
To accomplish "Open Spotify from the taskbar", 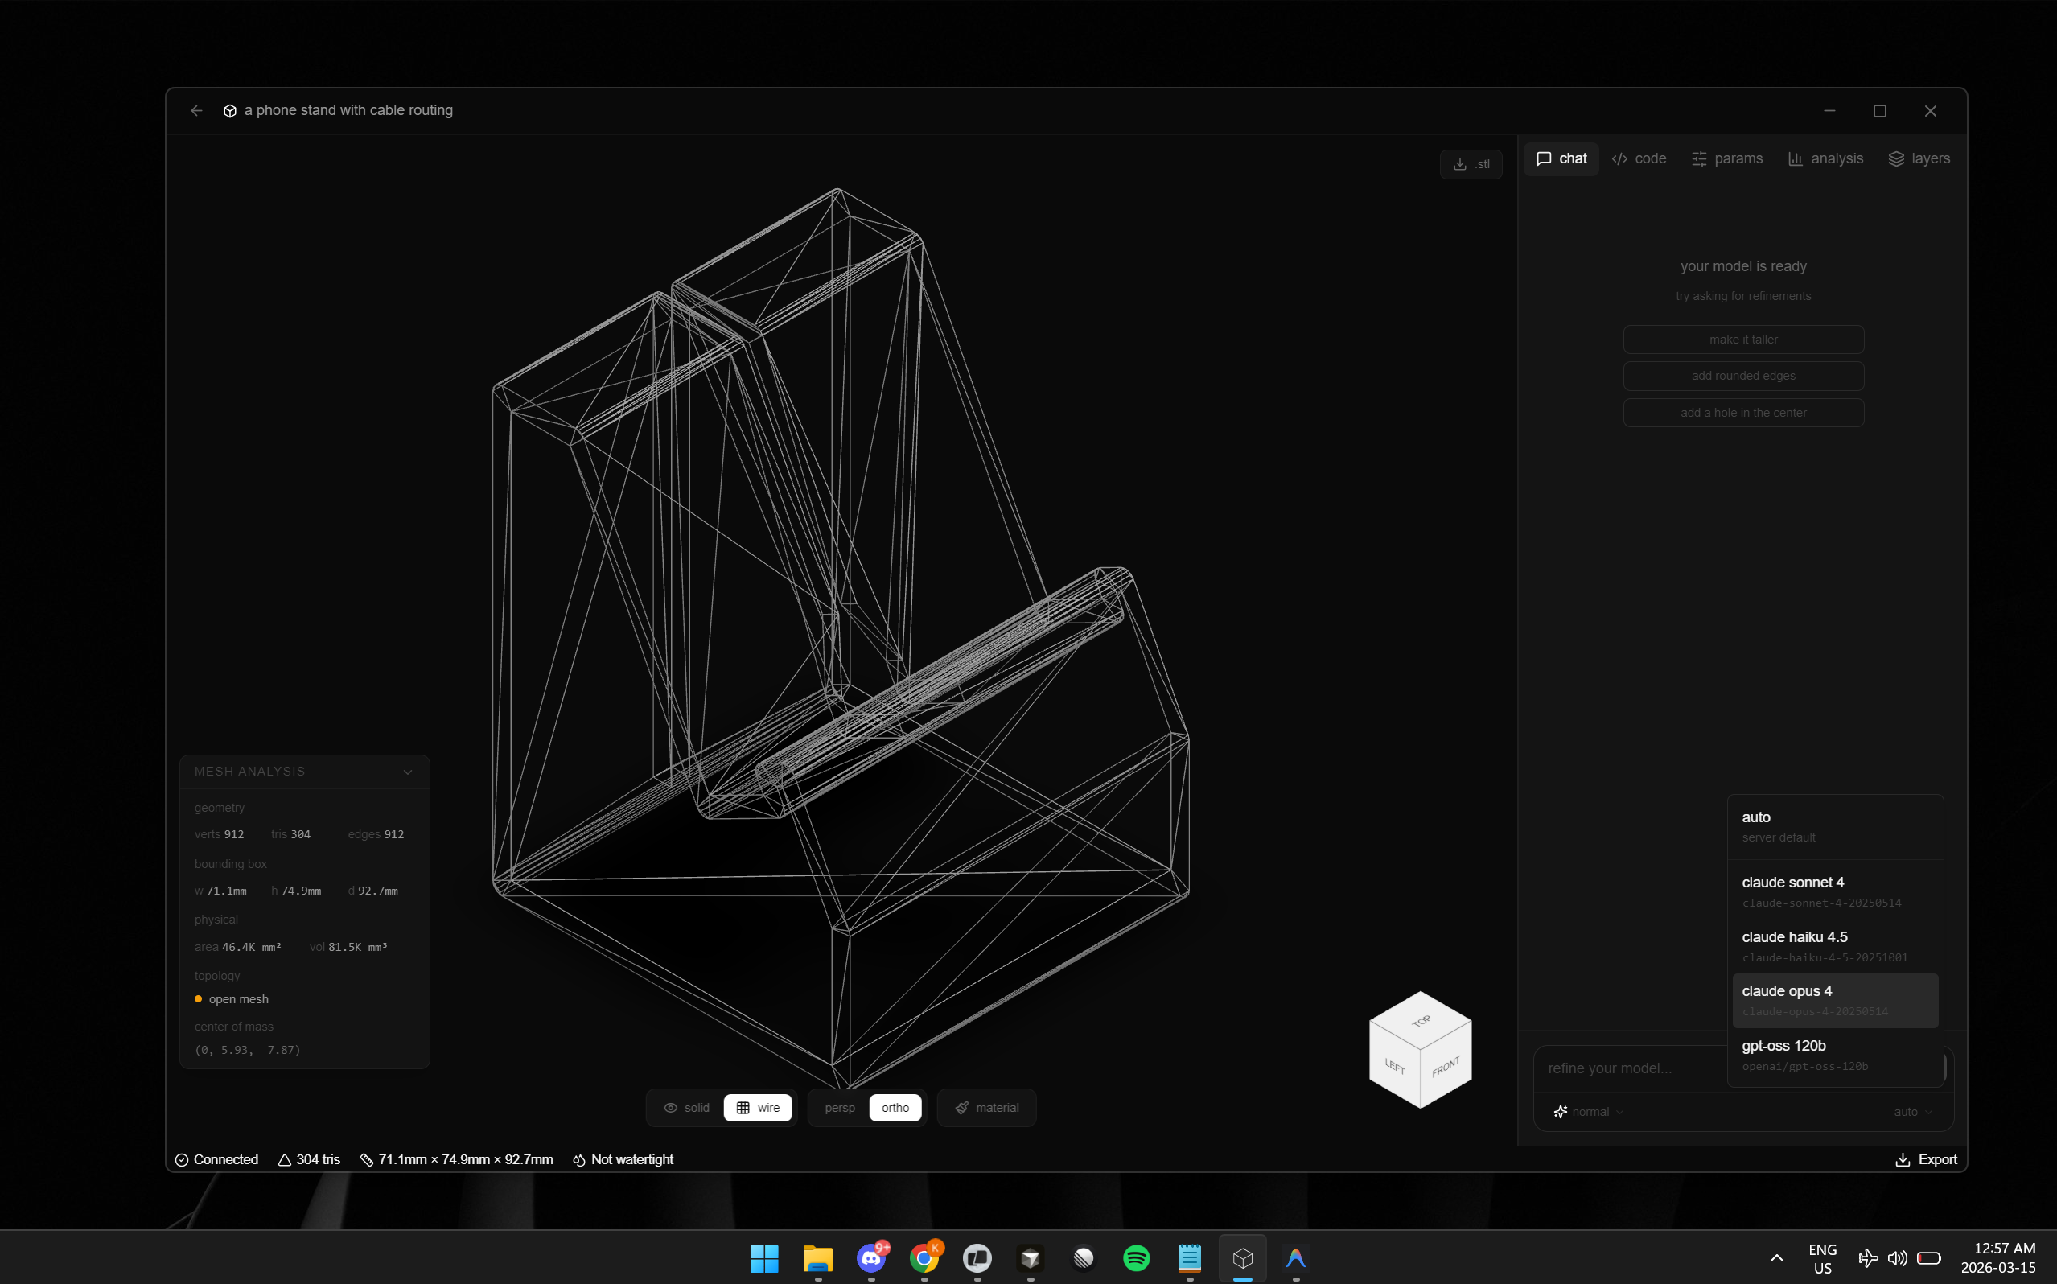I will [1136, 1257].
